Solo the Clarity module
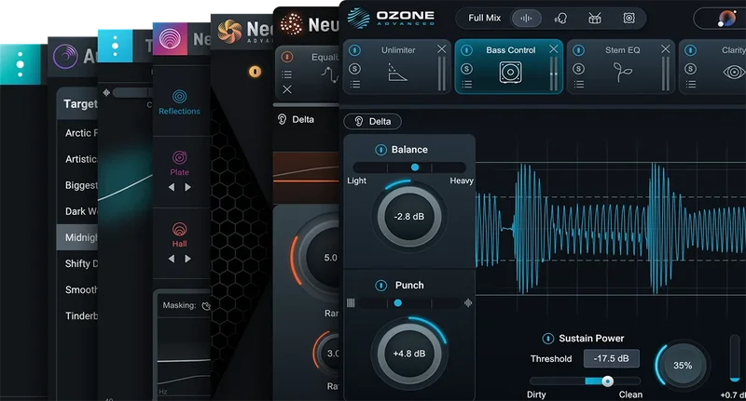This screenshot has height=401, width=746. tap(690, 69)
